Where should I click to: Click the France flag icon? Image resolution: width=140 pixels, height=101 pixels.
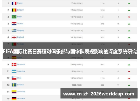[x=14, y=3]
